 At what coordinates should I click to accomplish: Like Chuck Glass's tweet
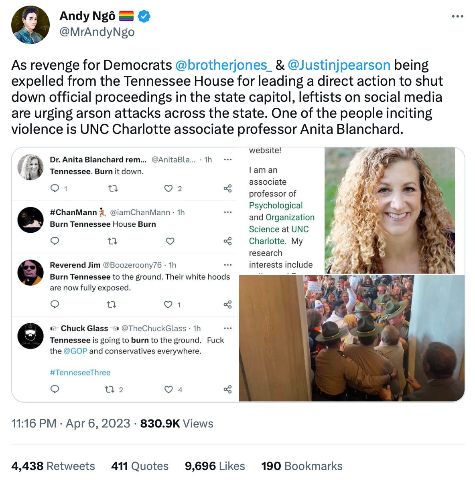coord(168,389)
